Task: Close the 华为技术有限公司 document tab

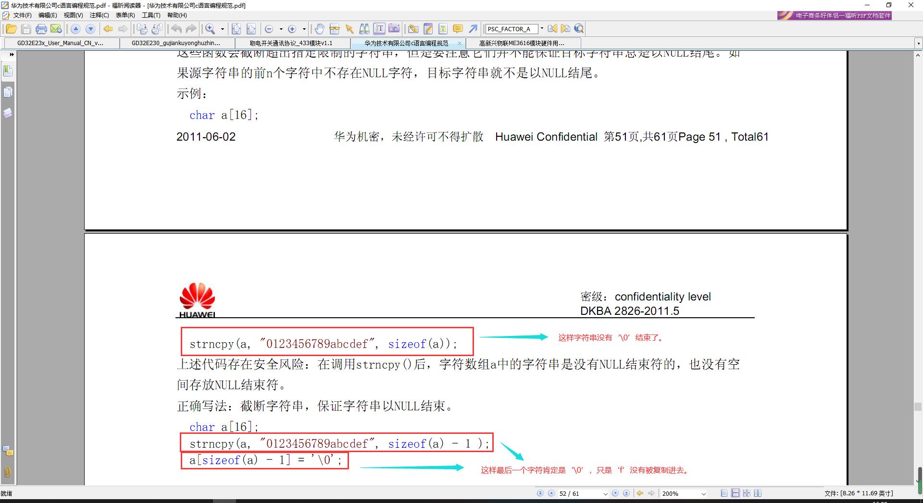Action: click(x=460, y=43)
